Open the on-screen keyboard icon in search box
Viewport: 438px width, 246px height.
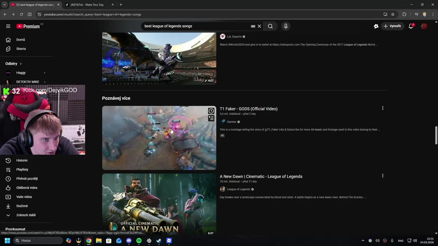pyautogui.click(x=253, y=26)
